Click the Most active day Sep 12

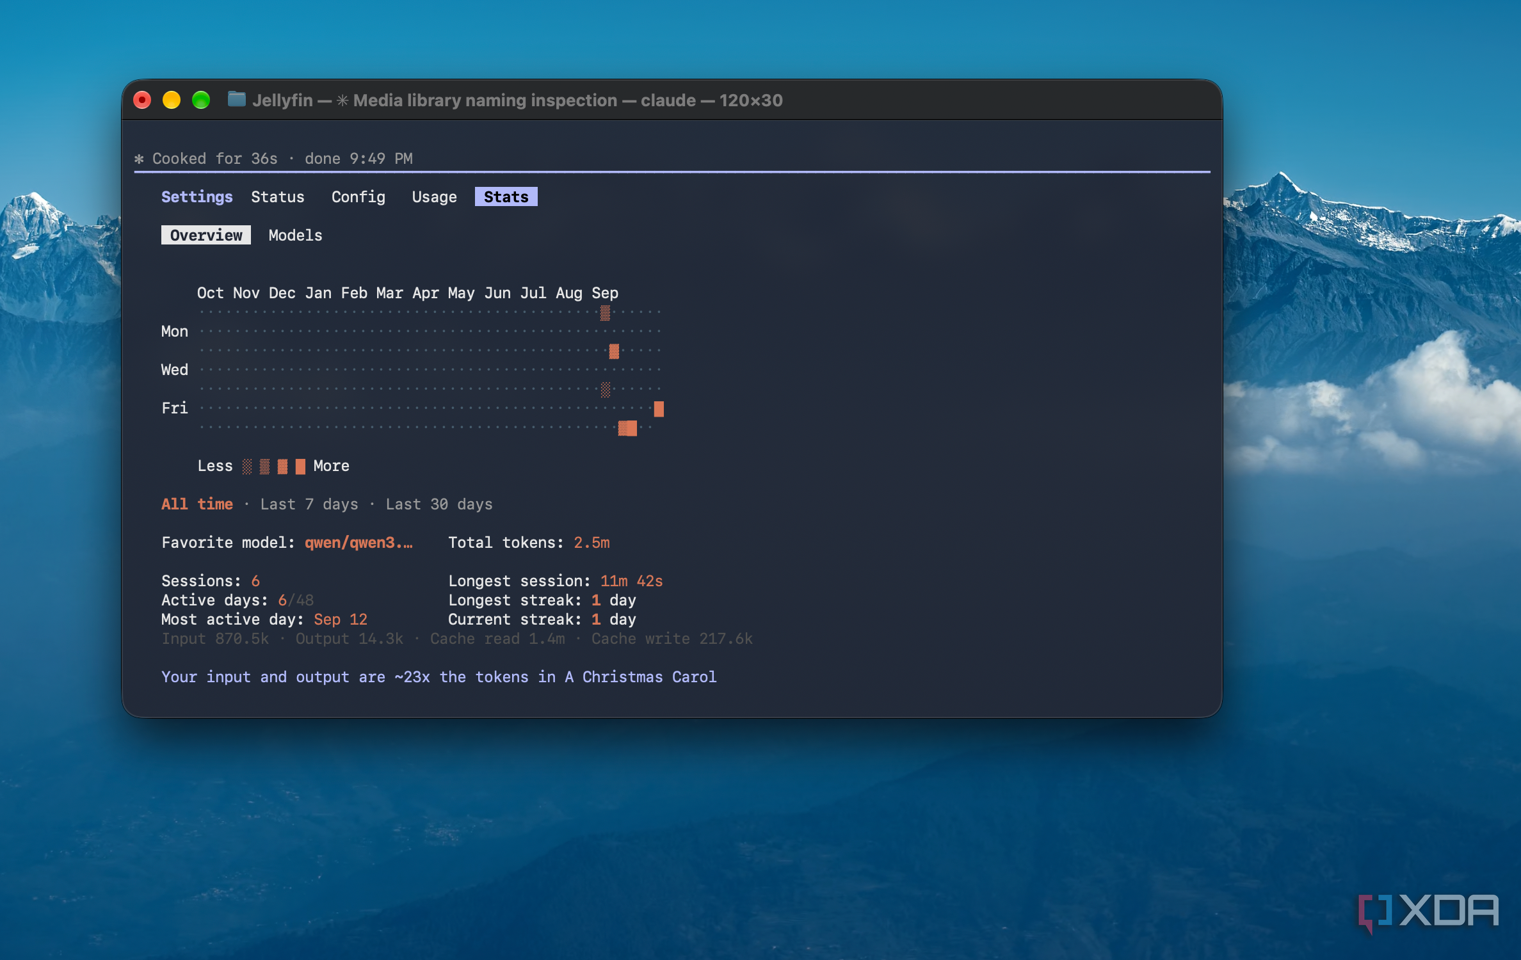[341, 619]
